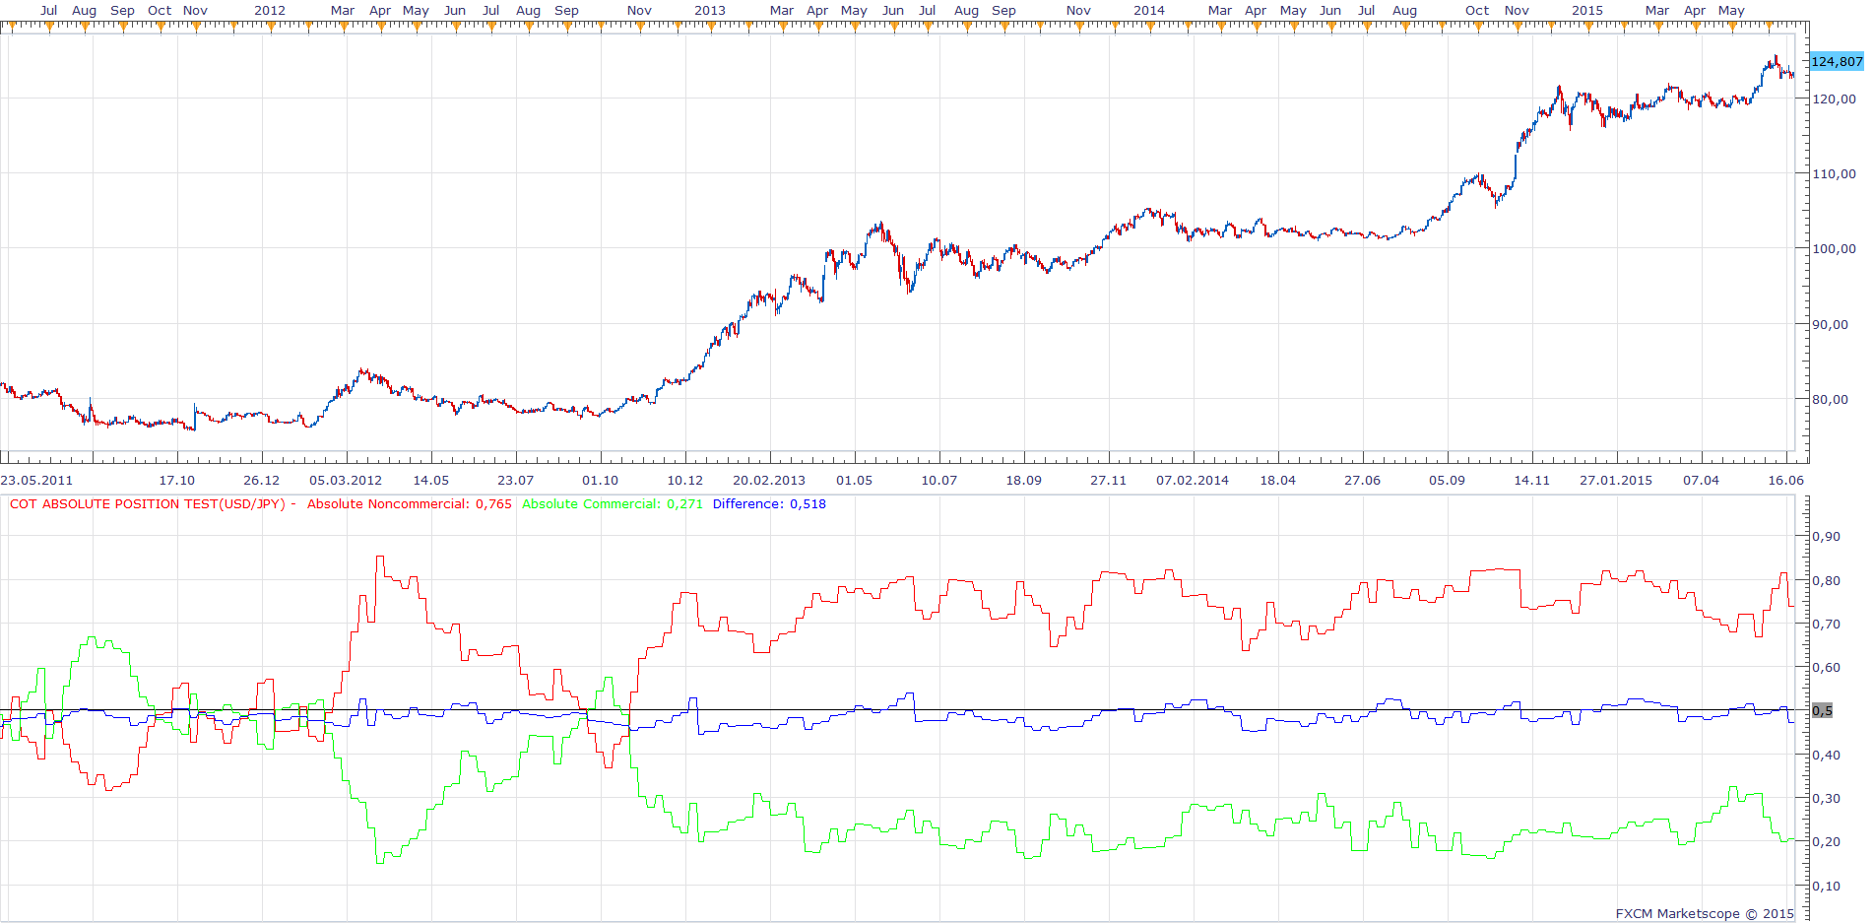
Task: Click the 23.05.2011 date label
Action: click(x=36, y=480)
